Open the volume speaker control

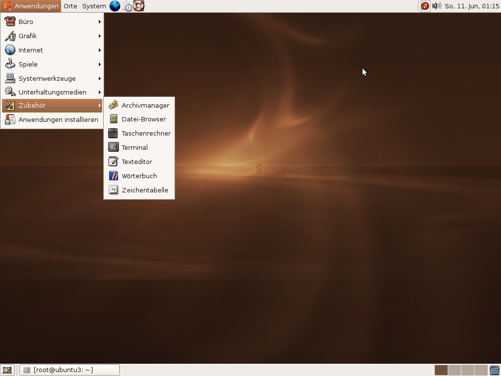click(x=436, y=6)
